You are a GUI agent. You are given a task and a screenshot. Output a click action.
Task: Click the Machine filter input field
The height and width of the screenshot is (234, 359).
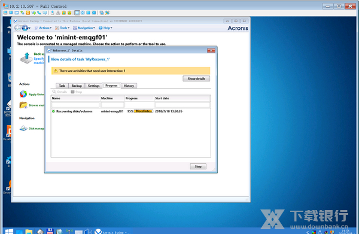point(112,105)
